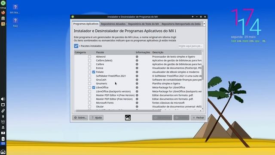Viewport: 275px width, 155px height.
Task: Tick the Okular package checkbox
Action: (90, 106)
